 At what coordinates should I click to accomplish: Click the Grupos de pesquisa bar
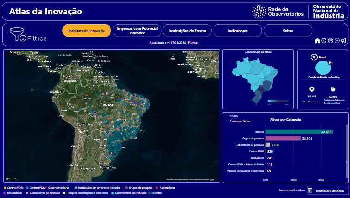pos(283,138)
